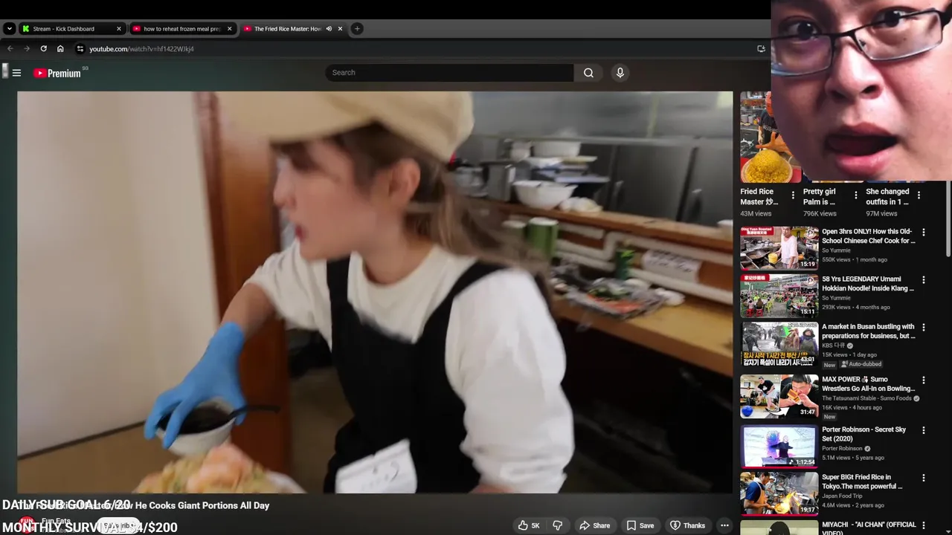Go to YouTube Premium home logo
Viewport: 952px width, 535px height.
[57, 73]
